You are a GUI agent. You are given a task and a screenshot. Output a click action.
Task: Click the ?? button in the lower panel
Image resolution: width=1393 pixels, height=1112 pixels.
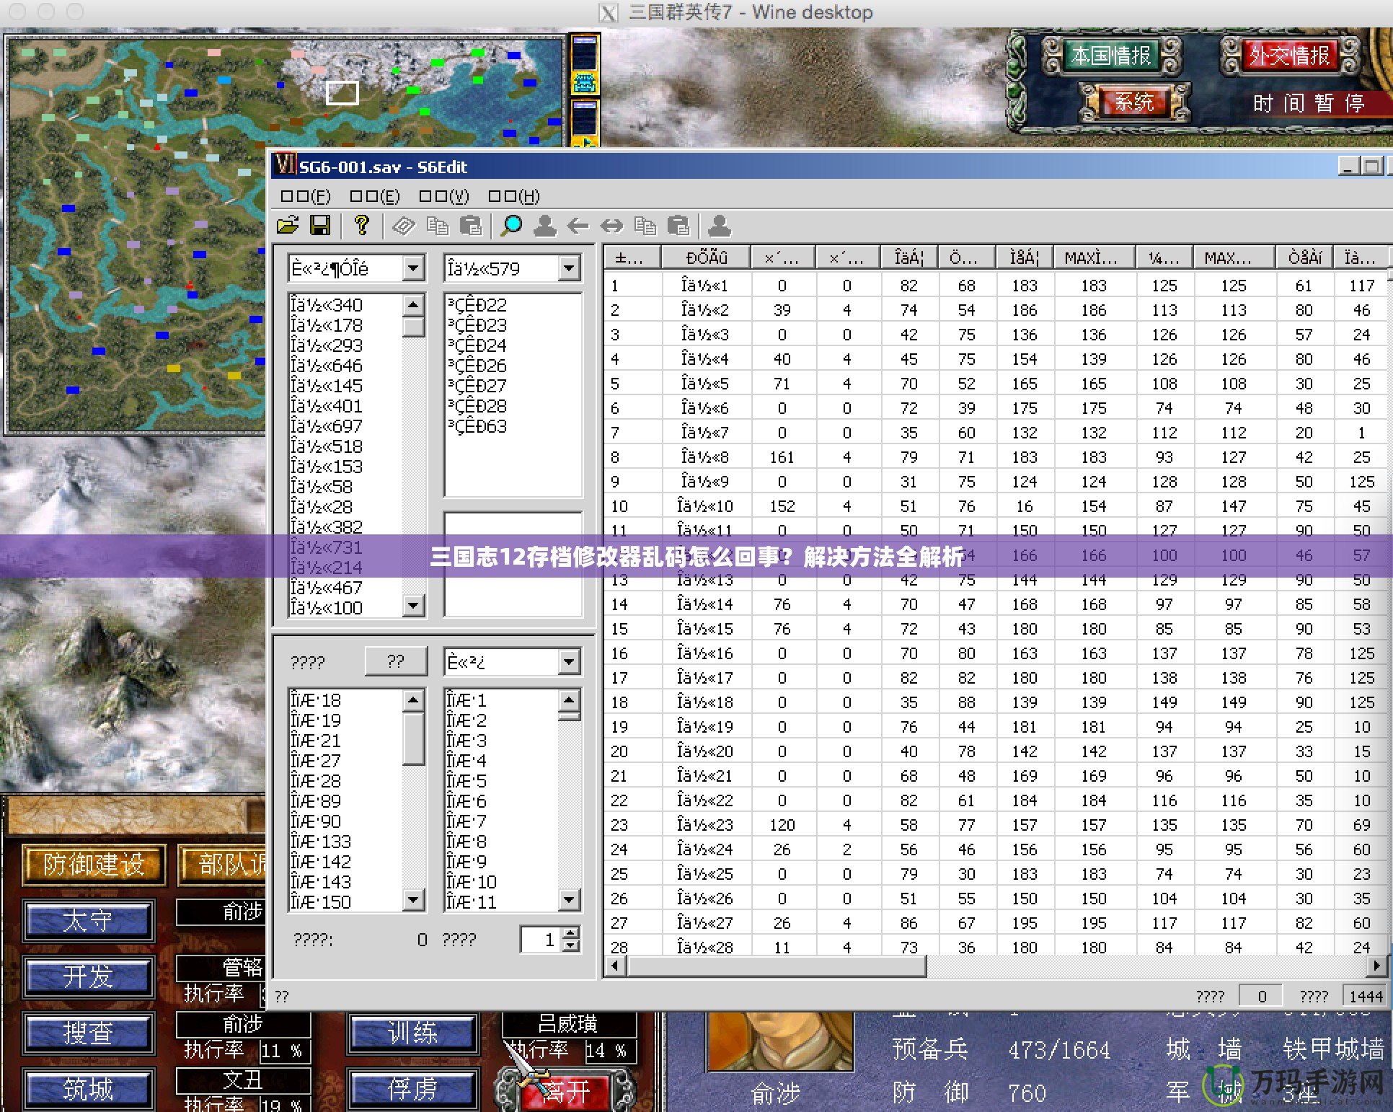click(396, 661)
